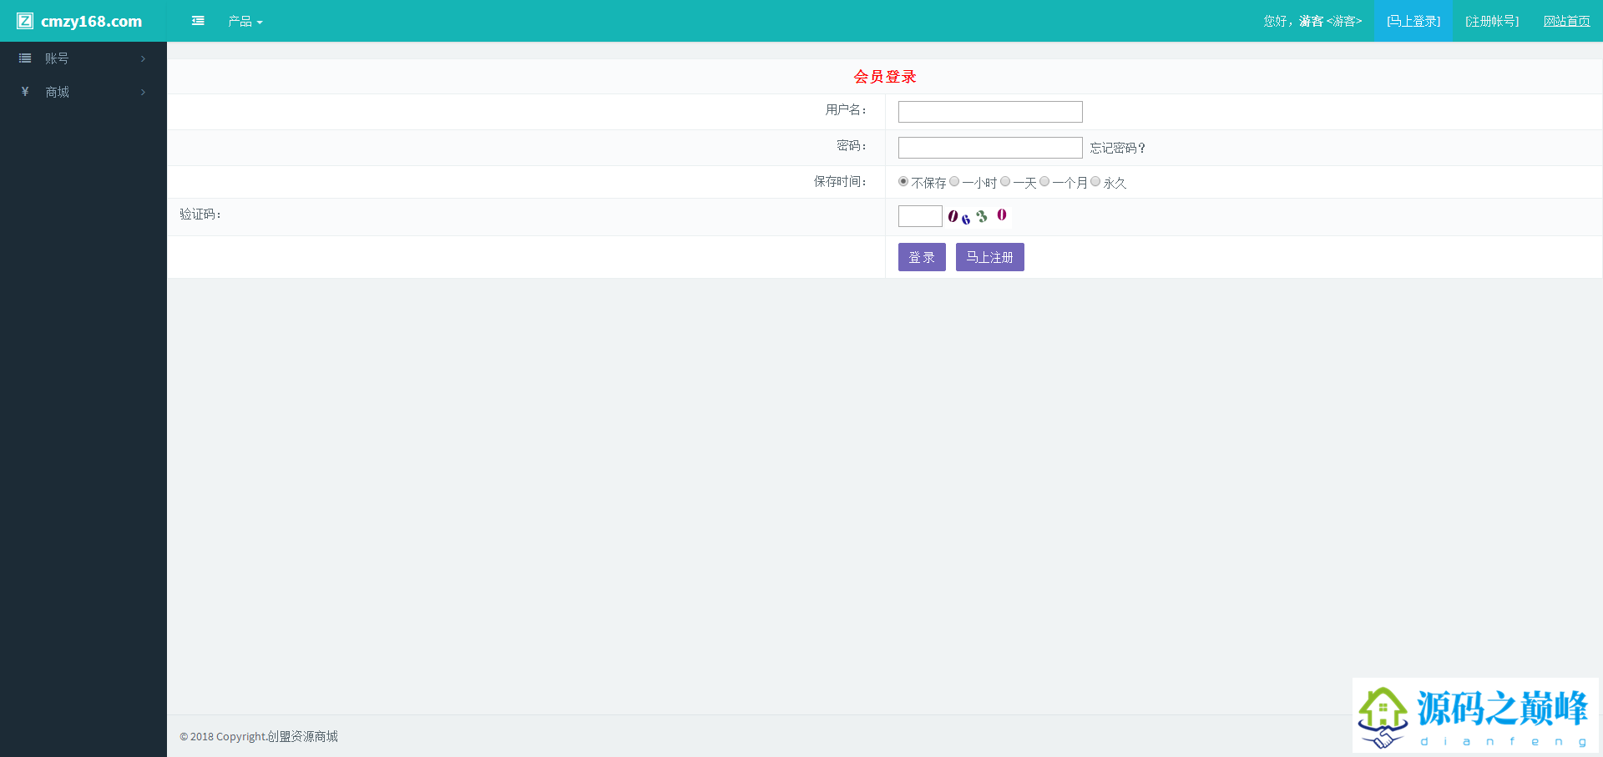Click the 源码之巅峰 watermark logo
1603x757 pixels.
[1474, 716]
